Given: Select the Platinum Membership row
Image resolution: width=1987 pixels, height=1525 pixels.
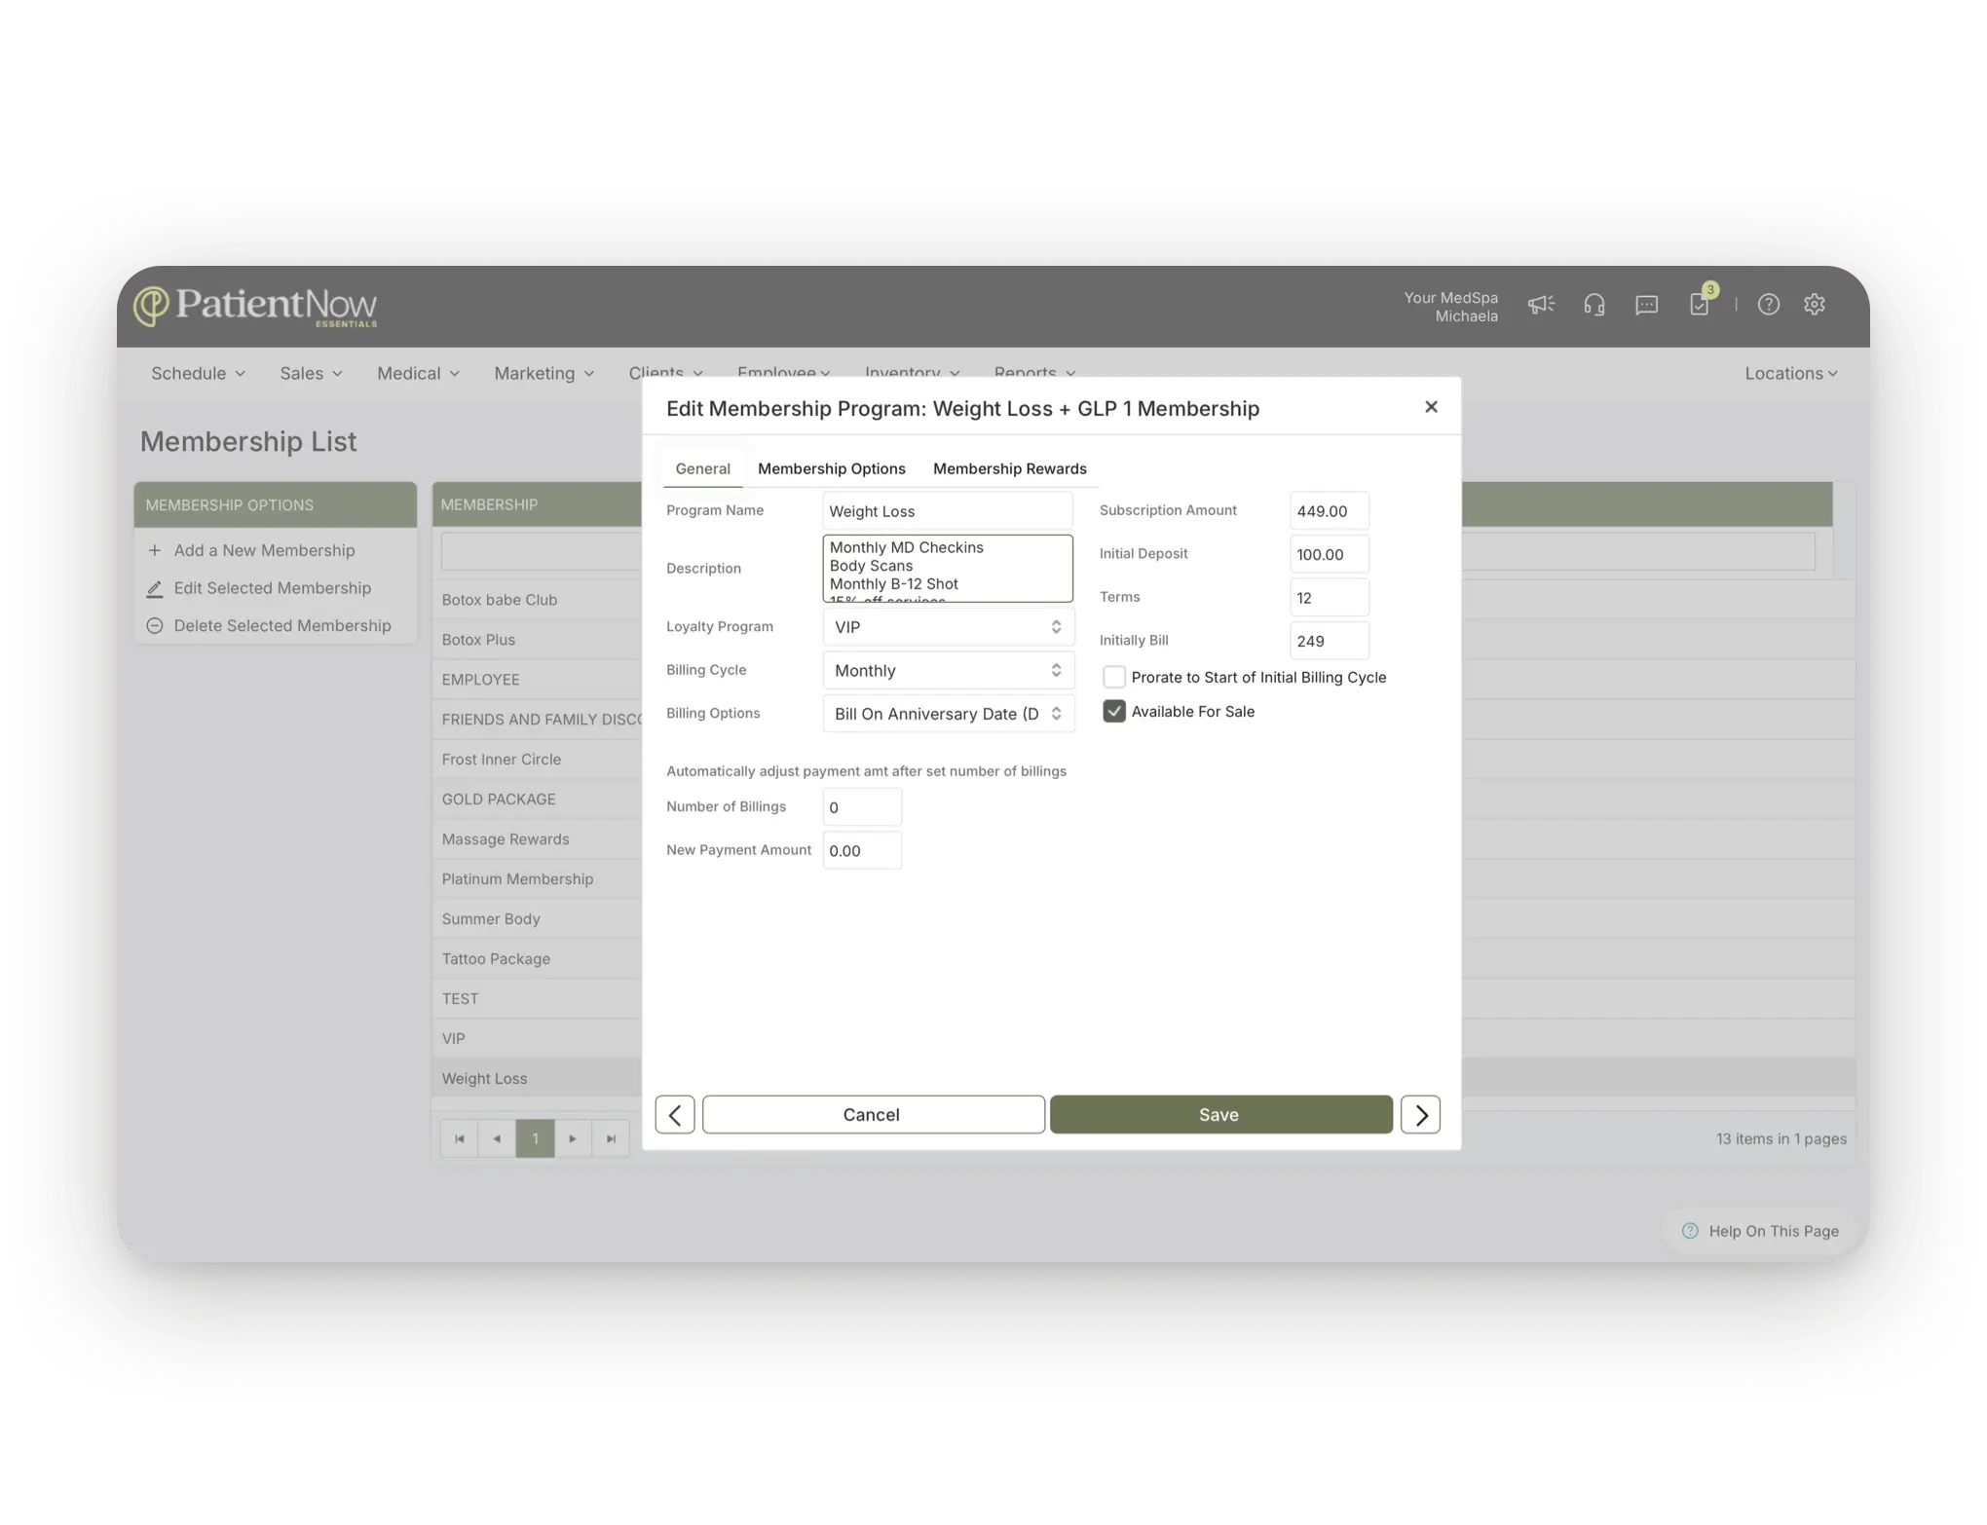Looking at the screenshot, I should point(537,879).
